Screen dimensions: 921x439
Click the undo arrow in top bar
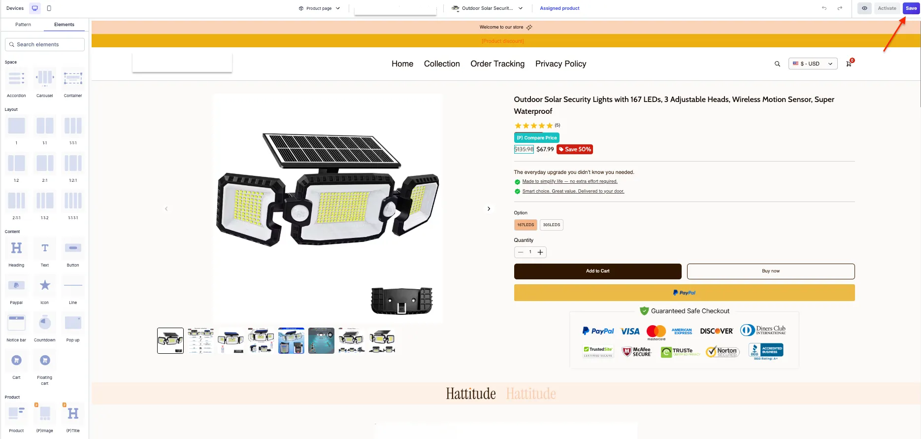click(824, 8)
